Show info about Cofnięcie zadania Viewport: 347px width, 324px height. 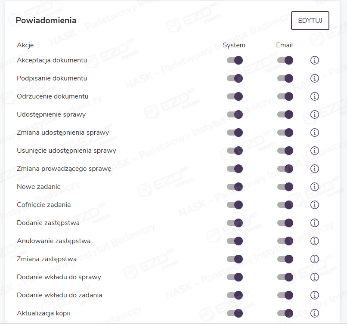pyautogui.click(x=314, y=205)
